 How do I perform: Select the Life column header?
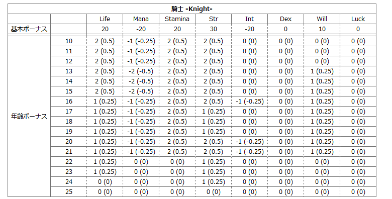click(x=105, y=19)
